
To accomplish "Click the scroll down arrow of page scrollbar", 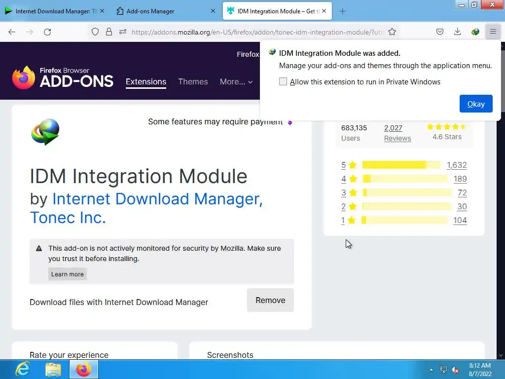I will pos(501,355).
